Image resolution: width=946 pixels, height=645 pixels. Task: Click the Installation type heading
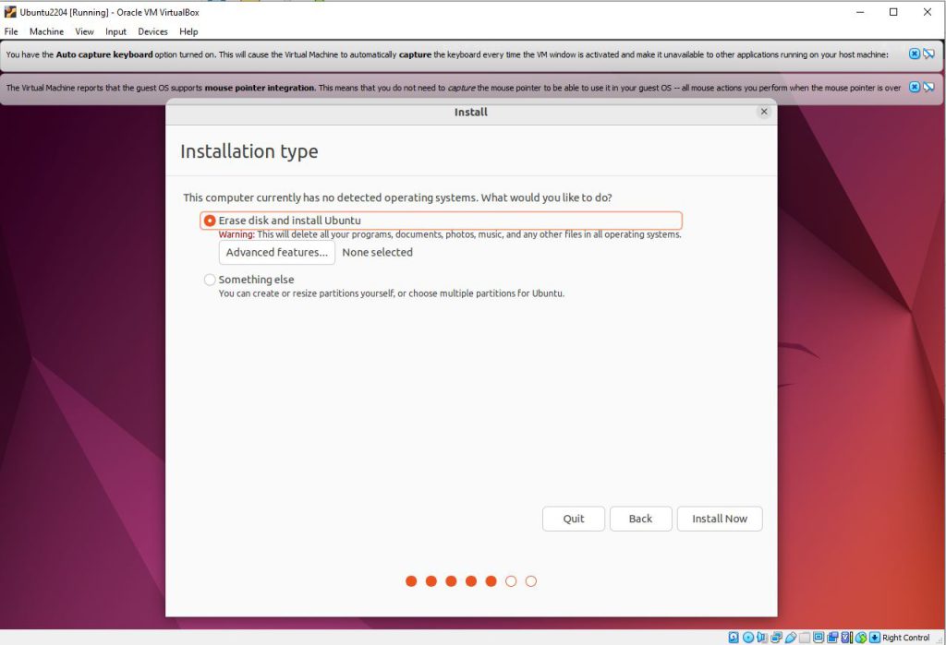[x=249, y=151]
